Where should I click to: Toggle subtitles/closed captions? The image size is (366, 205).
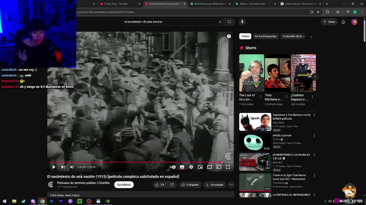182,167
